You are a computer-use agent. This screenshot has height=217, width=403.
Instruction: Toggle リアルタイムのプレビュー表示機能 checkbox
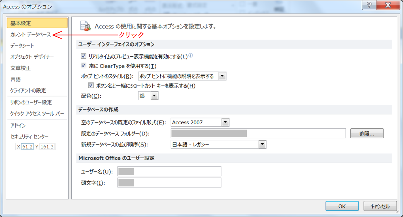(x=84, y=56)
